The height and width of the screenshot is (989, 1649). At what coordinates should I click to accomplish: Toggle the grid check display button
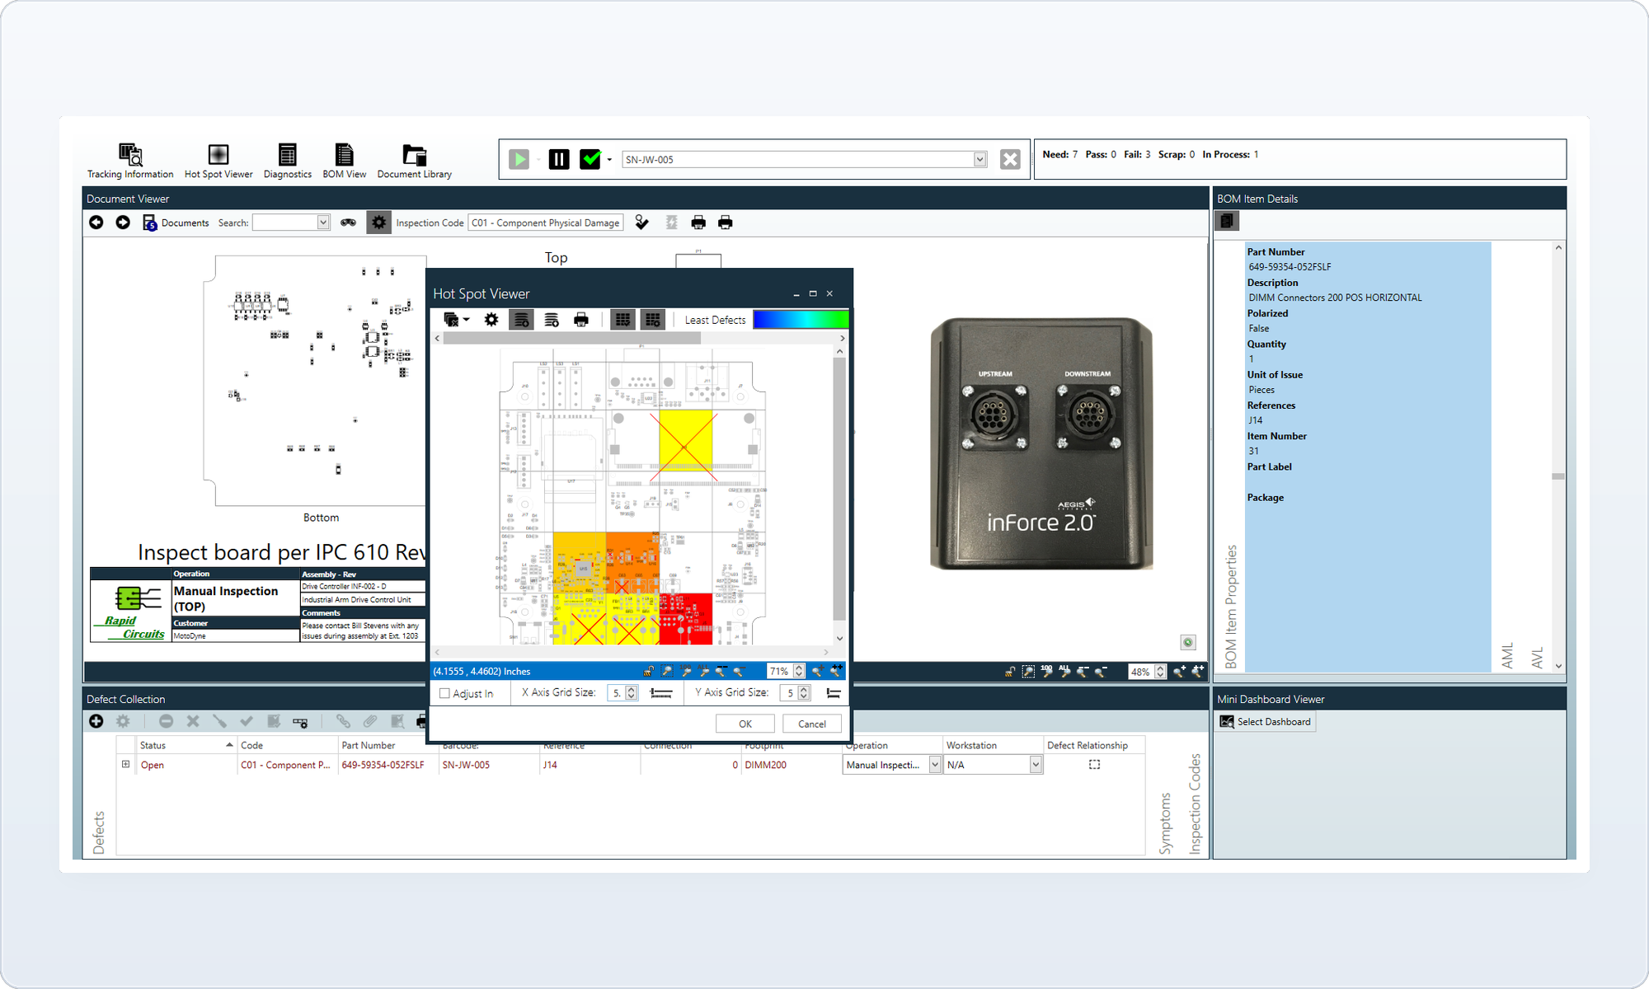click(623, 320)
